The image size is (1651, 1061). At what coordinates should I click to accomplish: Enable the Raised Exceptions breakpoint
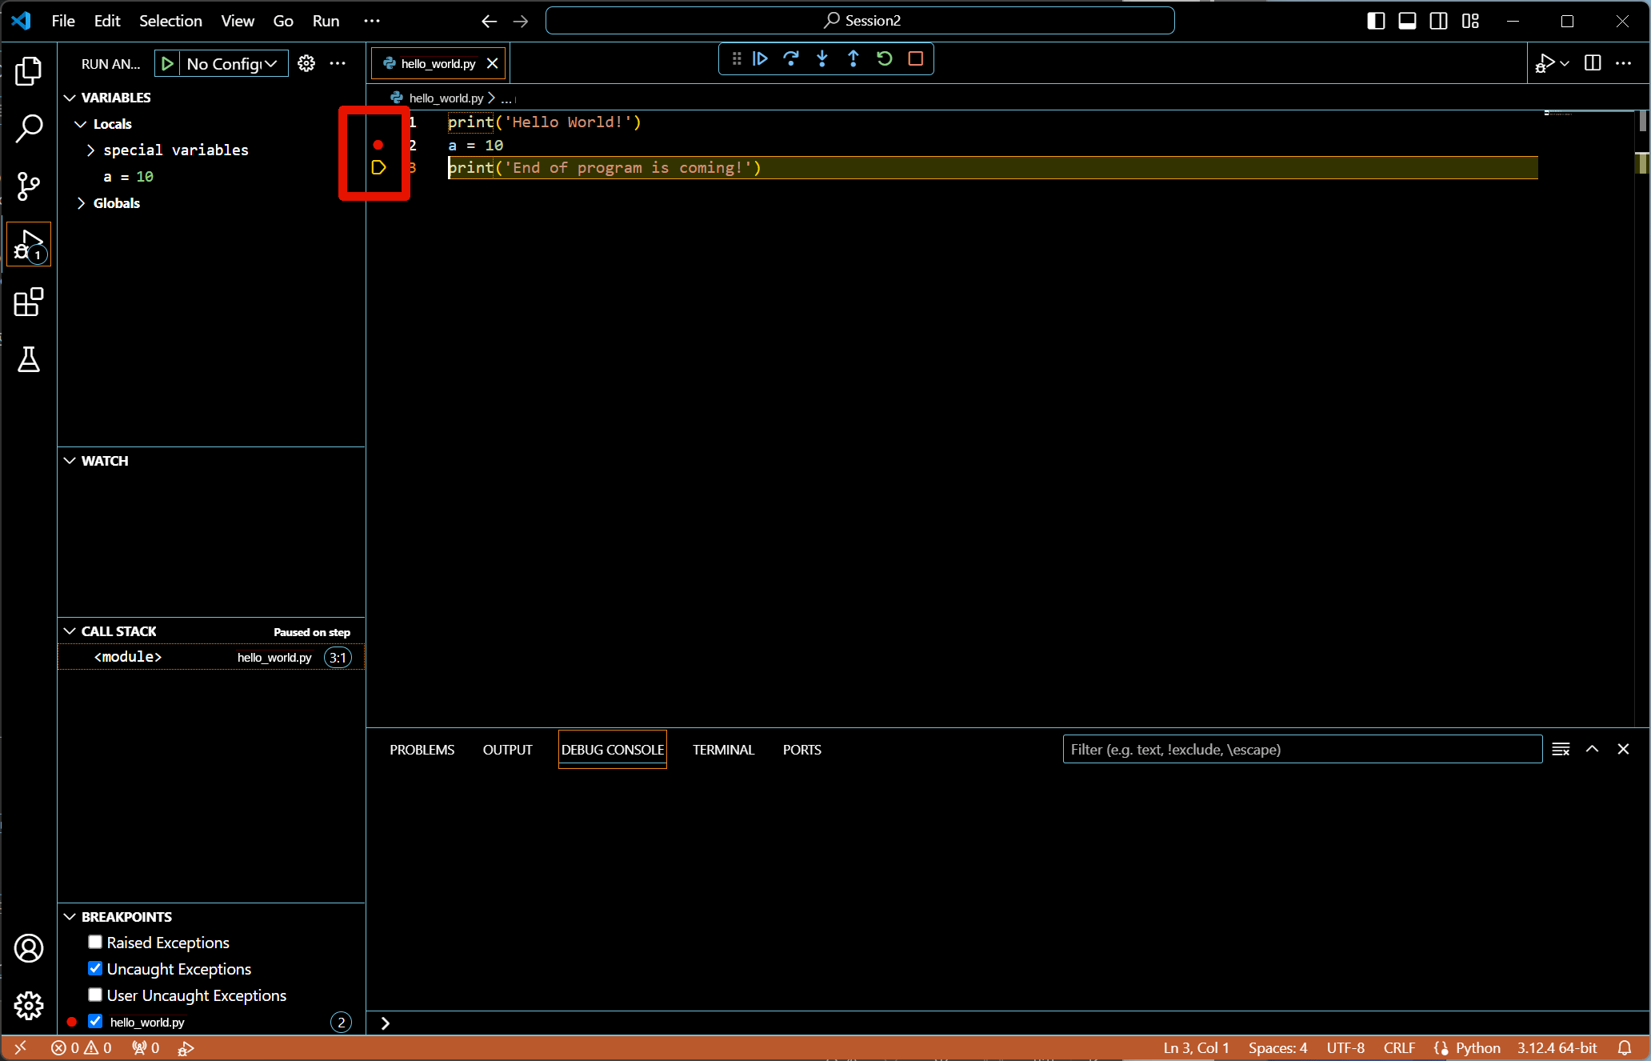point(95,942)
